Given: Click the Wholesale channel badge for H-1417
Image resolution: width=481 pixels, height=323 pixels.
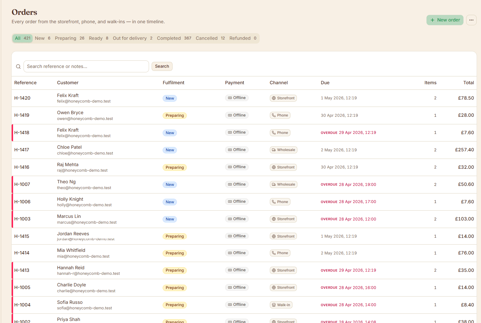Looking at the screenshot, I should coord(283,150).
